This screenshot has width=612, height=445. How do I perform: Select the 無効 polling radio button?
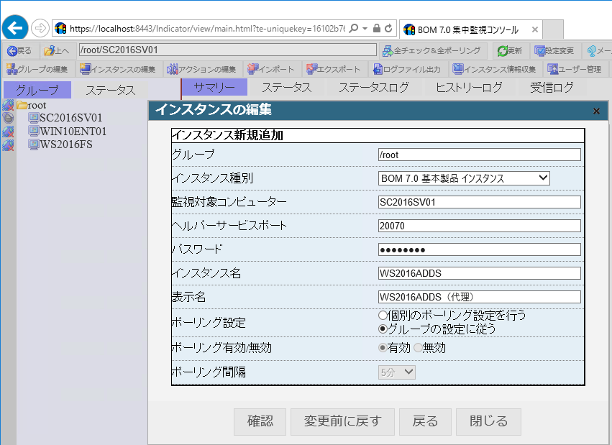click(418, 347)
